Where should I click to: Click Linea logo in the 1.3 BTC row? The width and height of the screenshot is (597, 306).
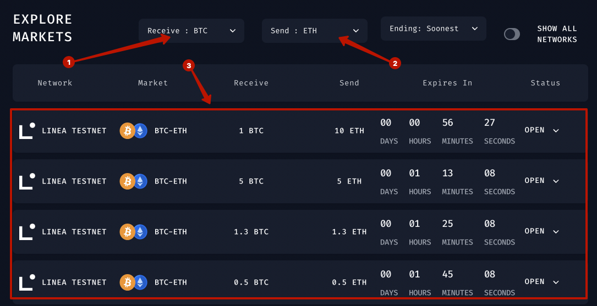click(x=27, y=232)
